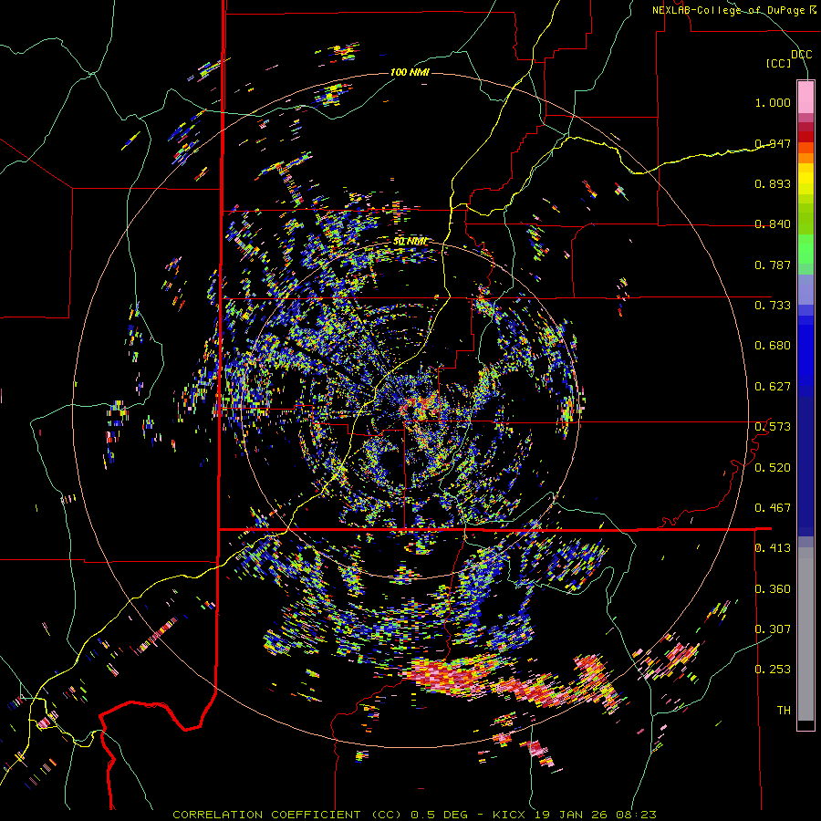Click the 0.520 scale value

(x=773, y=468)
